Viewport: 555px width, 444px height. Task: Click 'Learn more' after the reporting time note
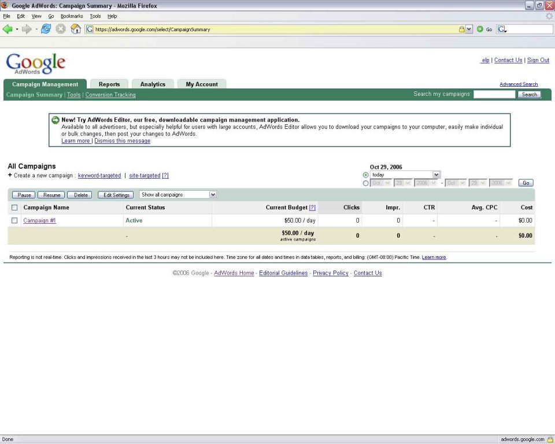pos(434,257)
